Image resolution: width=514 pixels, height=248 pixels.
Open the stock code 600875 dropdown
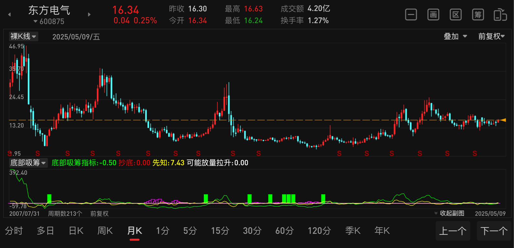[49, 21]
